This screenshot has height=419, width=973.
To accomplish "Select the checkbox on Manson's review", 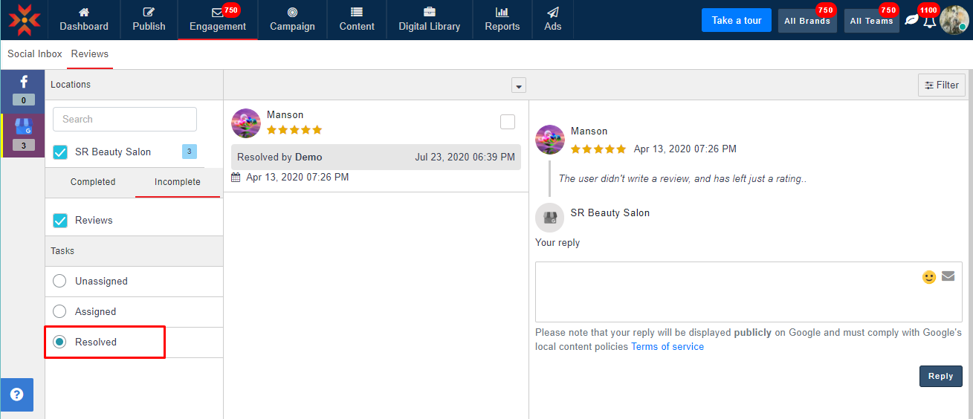I will click(508, 122).
